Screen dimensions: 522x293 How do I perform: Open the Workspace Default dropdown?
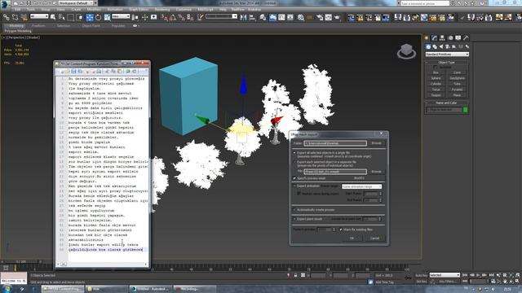point(77,3)
